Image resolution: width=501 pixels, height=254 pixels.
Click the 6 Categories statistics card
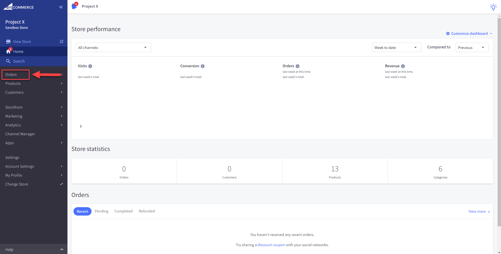pos(440,171)
